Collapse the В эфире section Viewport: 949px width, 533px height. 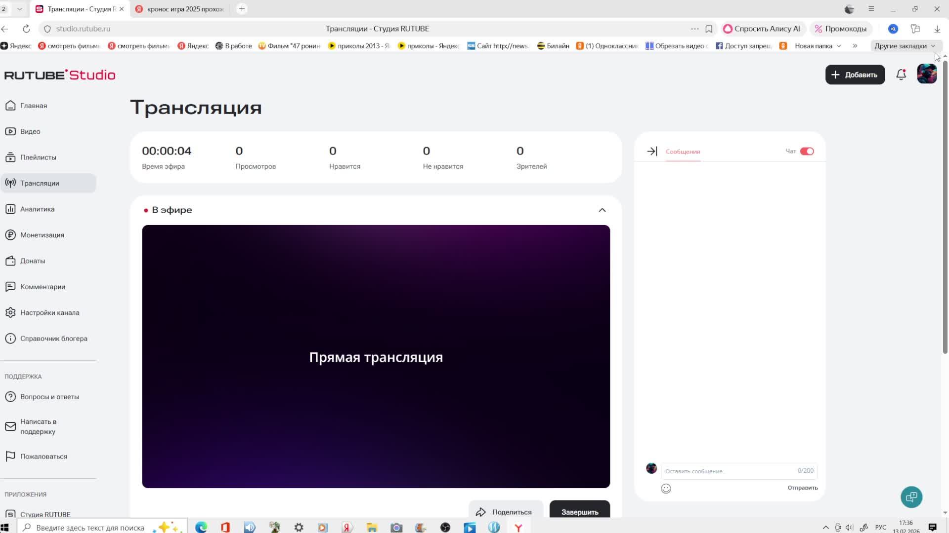pos(602,210)
